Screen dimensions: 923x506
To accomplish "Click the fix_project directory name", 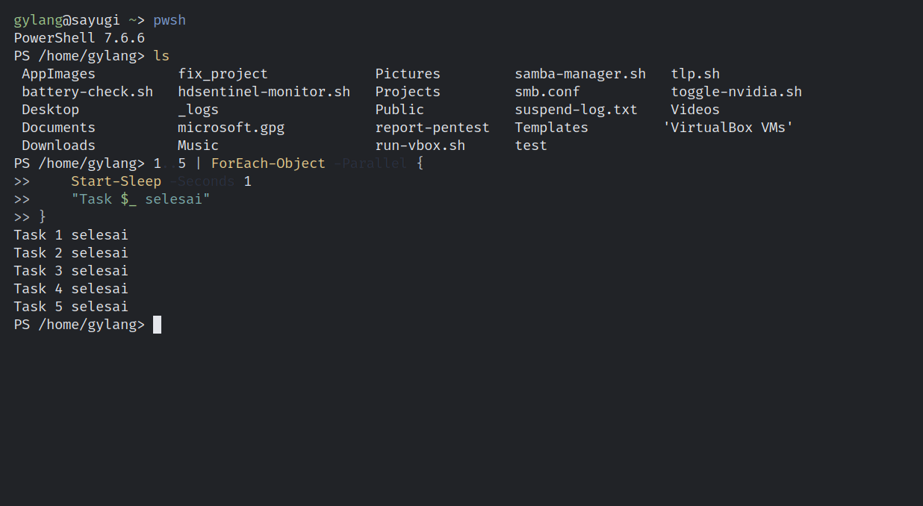I will pos(223,74).
